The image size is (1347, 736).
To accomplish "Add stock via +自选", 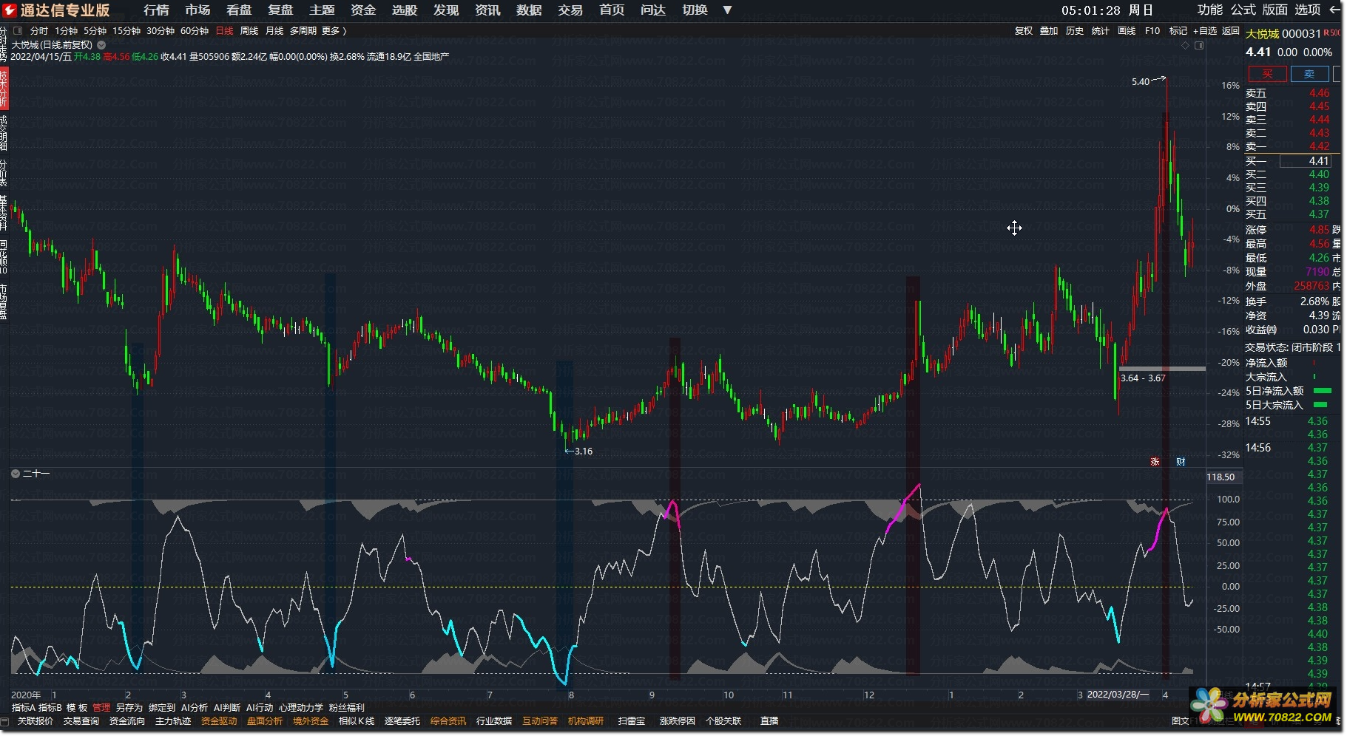I will (x=1205, y=31).
